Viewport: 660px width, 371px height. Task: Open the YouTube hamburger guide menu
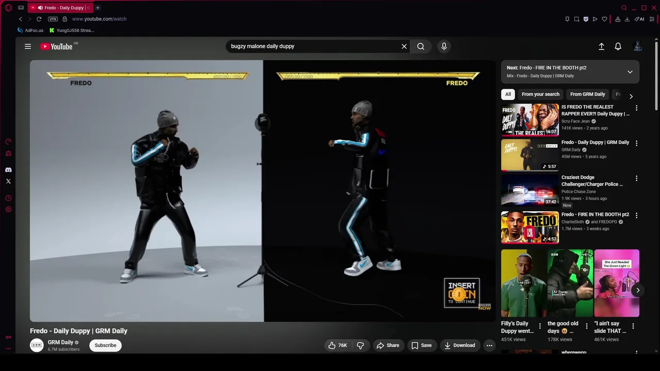(x=28, y=46)
